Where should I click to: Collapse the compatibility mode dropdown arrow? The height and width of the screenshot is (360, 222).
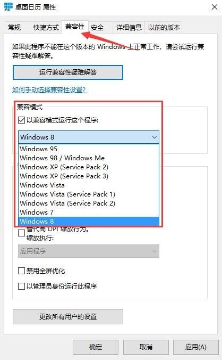pos(154,137)
